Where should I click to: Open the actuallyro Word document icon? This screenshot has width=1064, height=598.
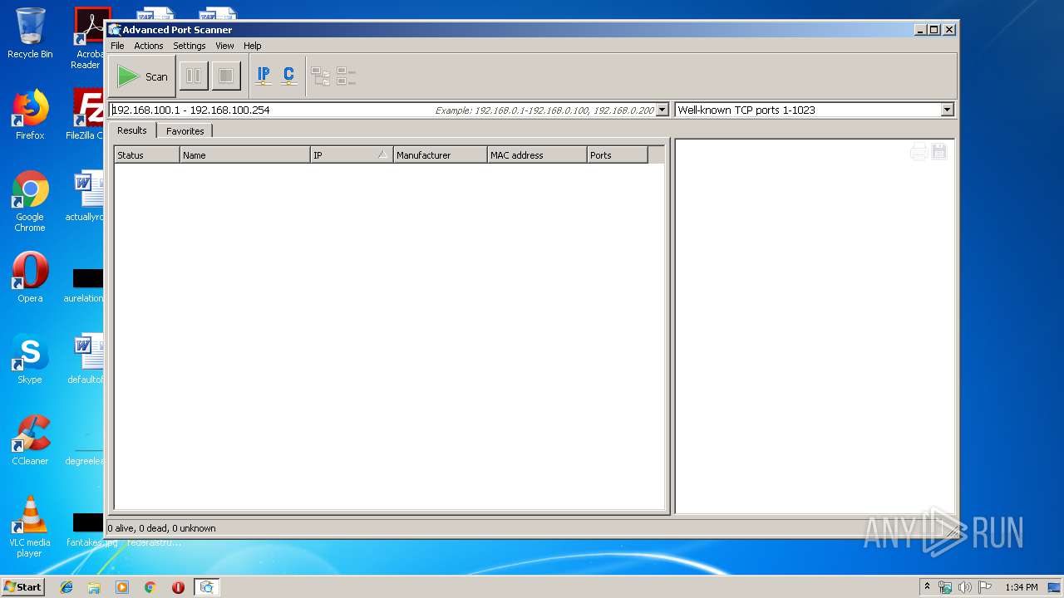coord(86,196)
